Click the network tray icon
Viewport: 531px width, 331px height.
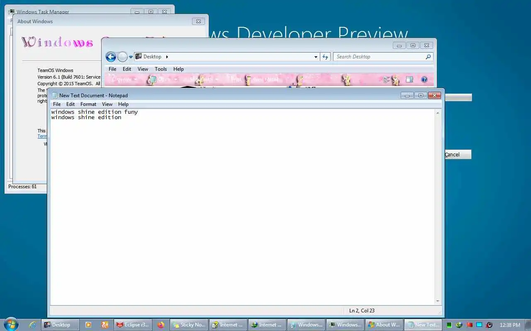(x=459, y=325)
